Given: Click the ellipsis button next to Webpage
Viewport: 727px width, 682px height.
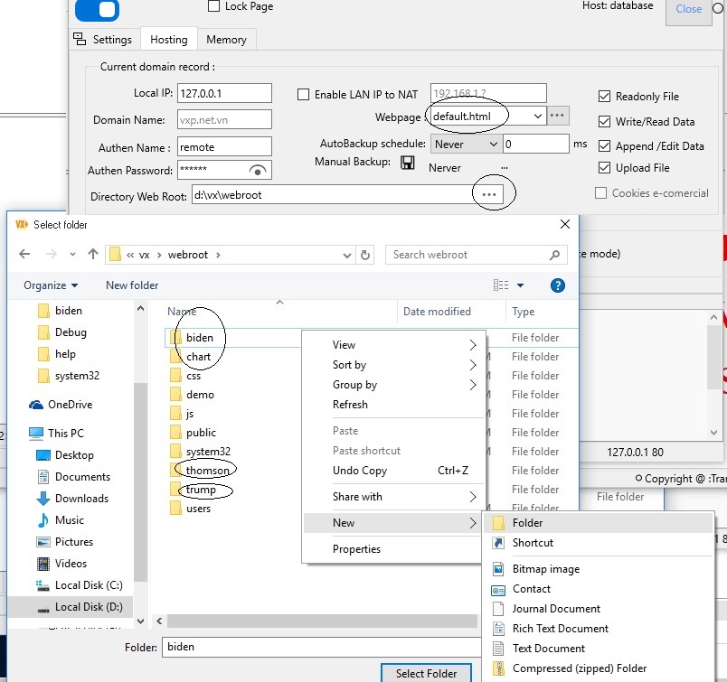Looking at the screenshot, I should click(x=558, y=116).
